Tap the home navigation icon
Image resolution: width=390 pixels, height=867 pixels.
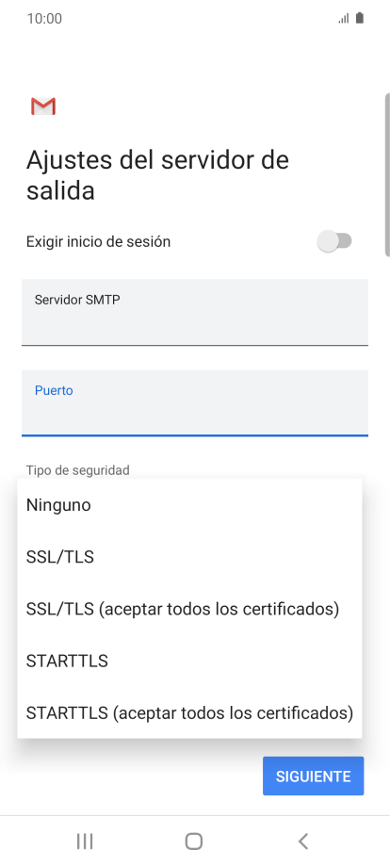click(194, 841)
